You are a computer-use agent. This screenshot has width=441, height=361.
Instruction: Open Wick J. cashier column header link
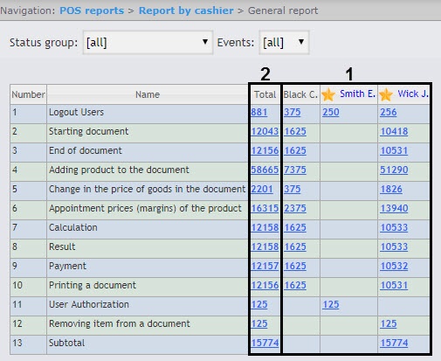click(x=413, y=94)
